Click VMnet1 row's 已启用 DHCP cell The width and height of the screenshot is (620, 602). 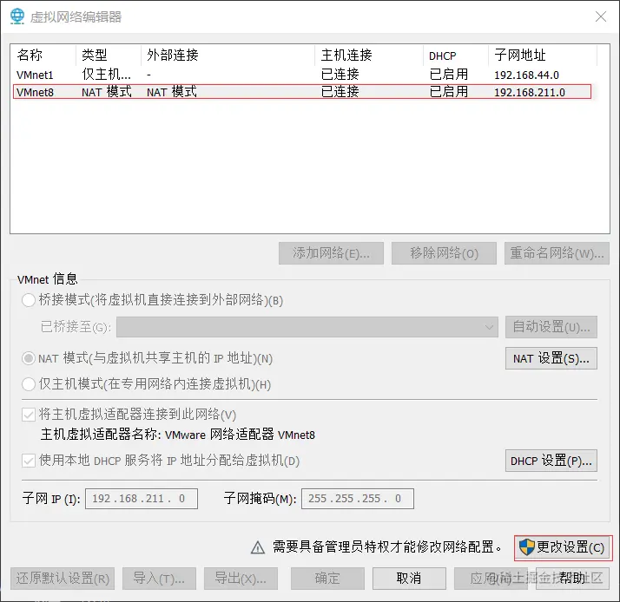(x=449, y=75)
